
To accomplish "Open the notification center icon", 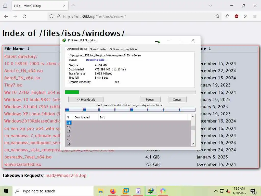I will point(253,191).
